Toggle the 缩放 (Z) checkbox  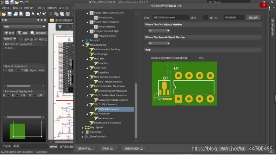click(36, 39)
